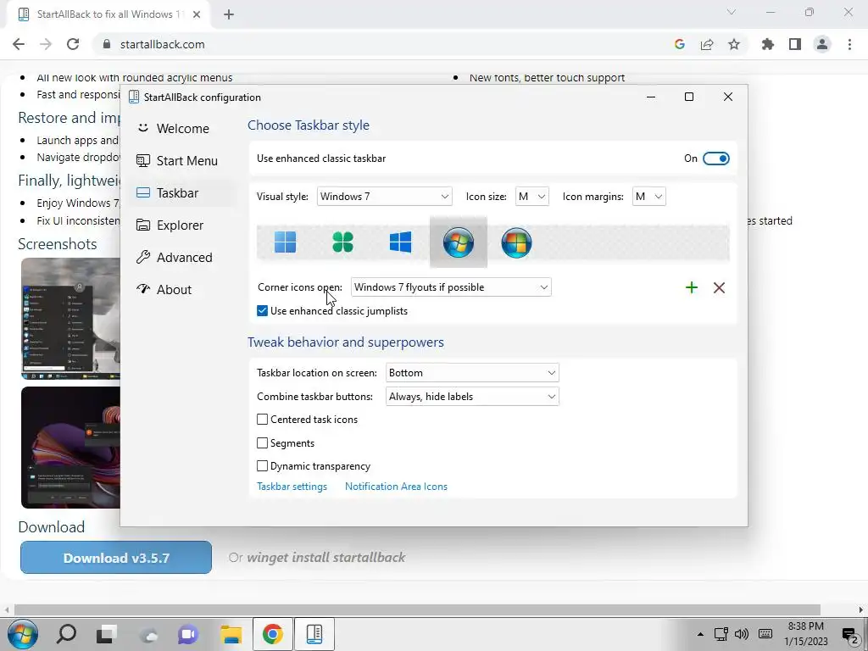Open the Icon size dropdown

click(532, 197)
